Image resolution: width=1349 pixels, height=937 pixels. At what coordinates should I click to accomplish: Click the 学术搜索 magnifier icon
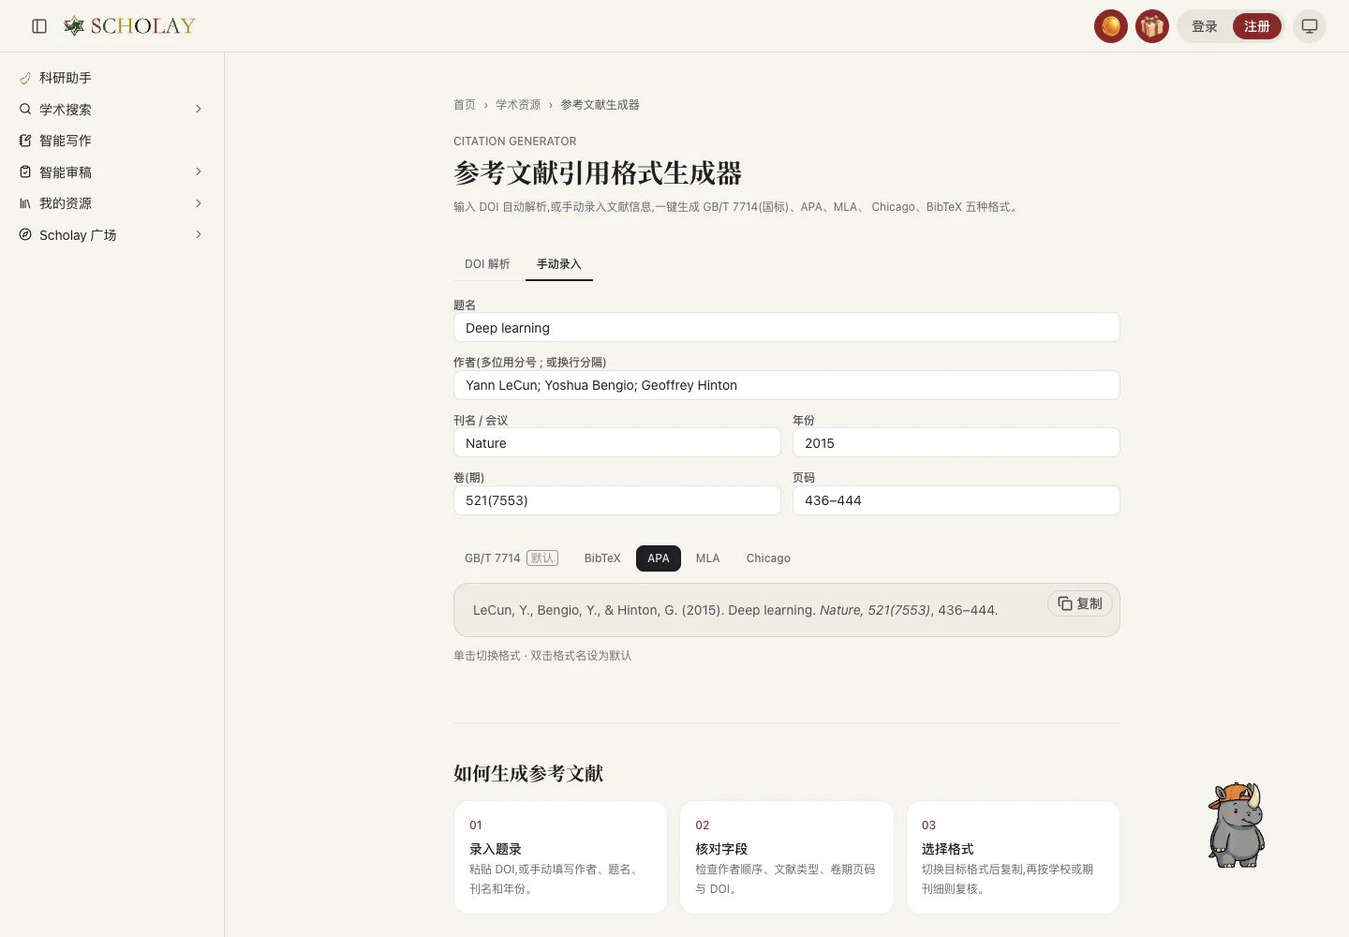click(x=25, y=110)
